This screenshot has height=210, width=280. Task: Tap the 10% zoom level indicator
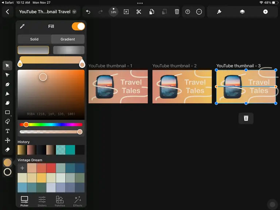tap(114, 12)
